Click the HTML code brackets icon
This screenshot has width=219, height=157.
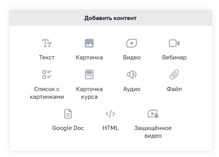click(110, 114)
